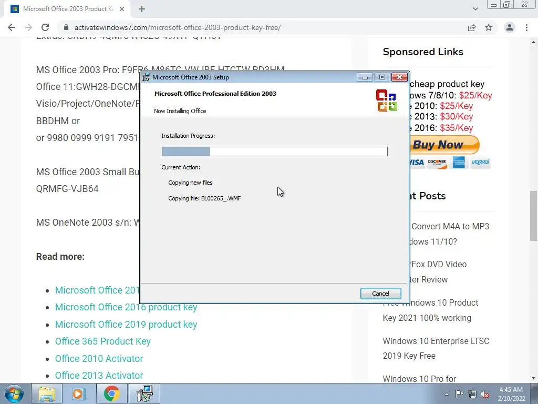The width and height of the screenshot is (538, 404).
Task: Switch to Chrome in taskbar
Action: point(111,393)
